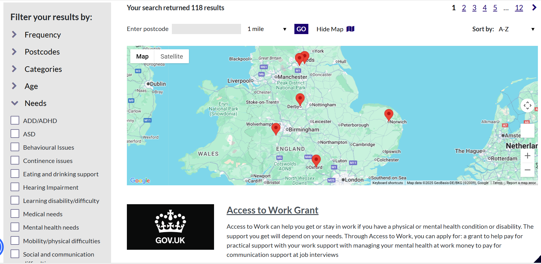Open map camera move controls
The width and height of the screenshot is (541, 264).
(x=527, y=106)
